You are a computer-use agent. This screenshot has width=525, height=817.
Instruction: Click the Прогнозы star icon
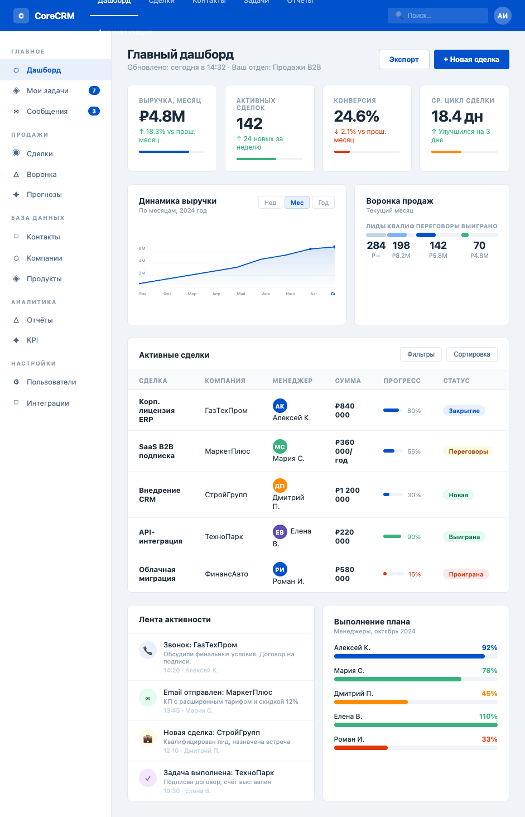pos(16,195)
